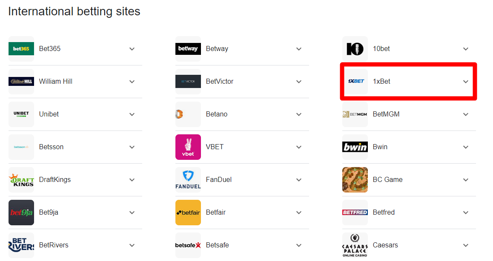Open the BC Game thumbnail image

click(x=355, y=180)
